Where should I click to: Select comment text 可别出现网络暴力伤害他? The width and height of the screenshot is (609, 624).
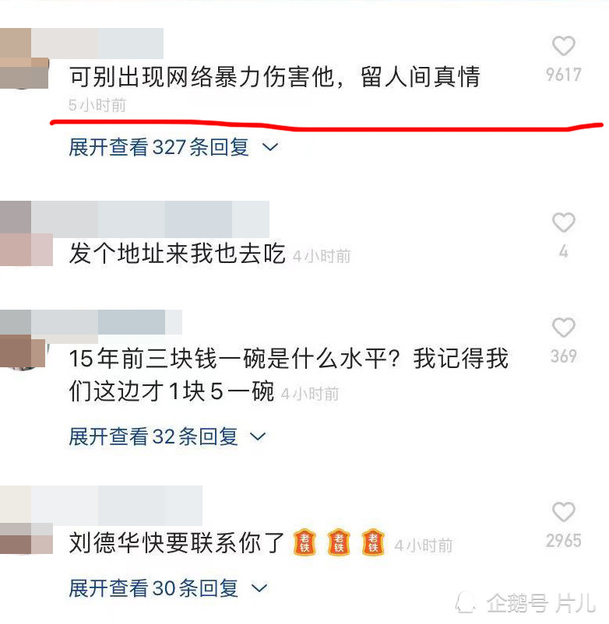click(202, 77)
